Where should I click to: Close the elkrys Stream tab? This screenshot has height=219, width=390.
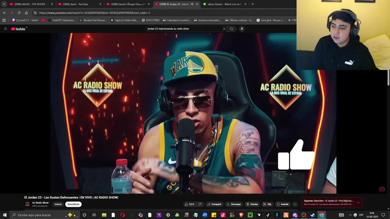[x=245, y=4]
